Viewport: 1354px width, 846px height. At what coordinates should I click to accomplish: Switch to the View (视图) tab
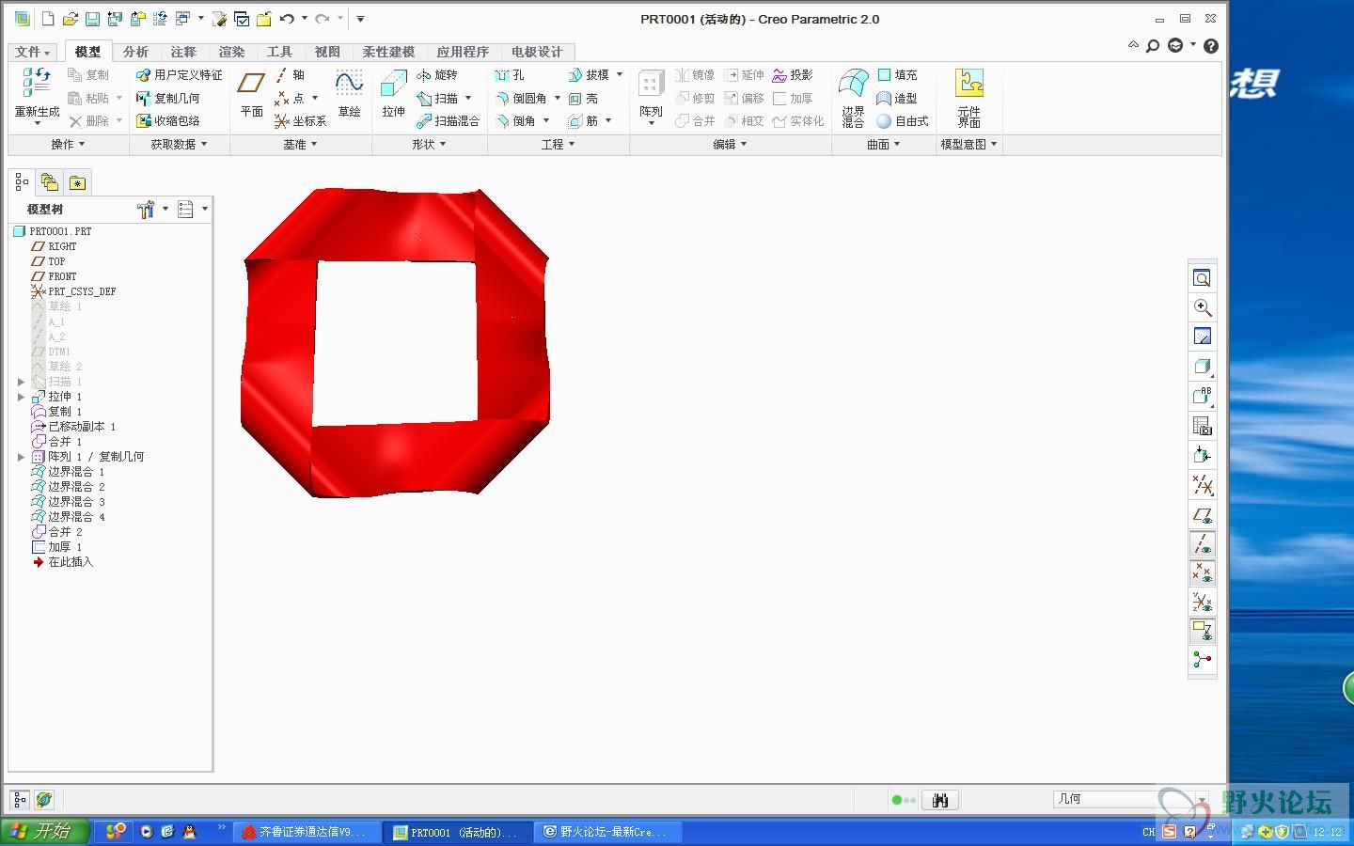pos(327,52)
